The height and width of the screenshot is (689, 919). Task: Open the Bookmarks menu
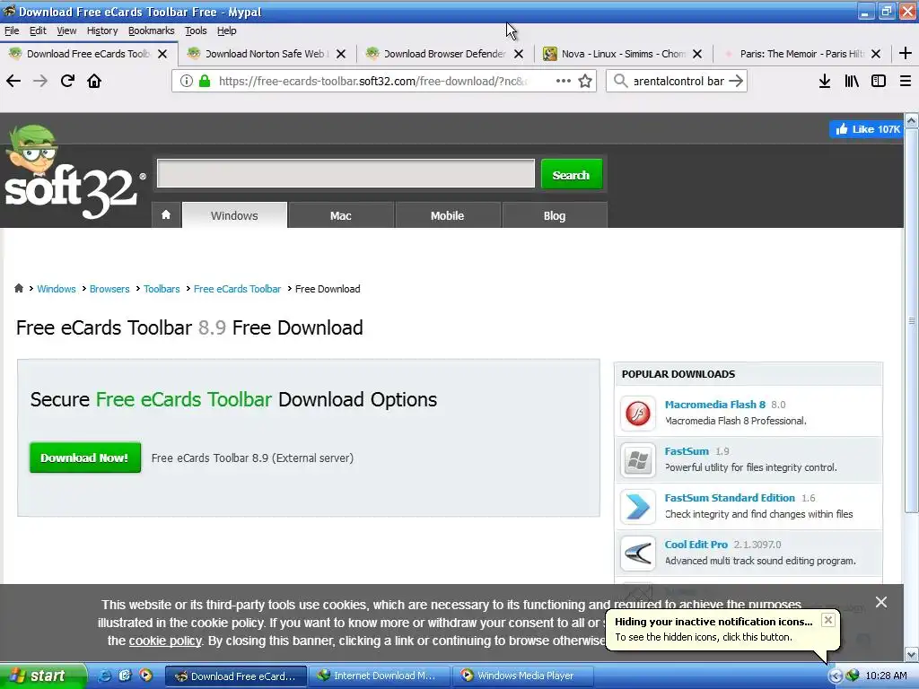click(151, 31)
